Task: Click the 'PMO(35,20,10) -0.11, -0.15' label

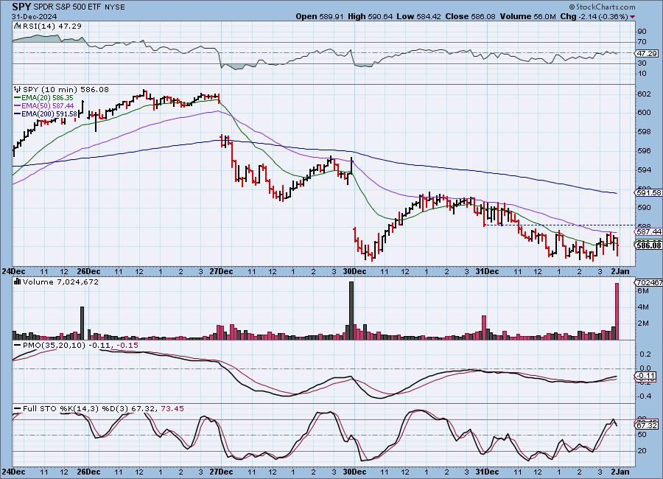Action: (80, 346)
